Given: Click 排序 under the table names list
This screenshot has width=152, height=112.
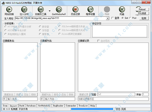Looking at the screenshot, I should pyautogui.click(x=18, y=95).
